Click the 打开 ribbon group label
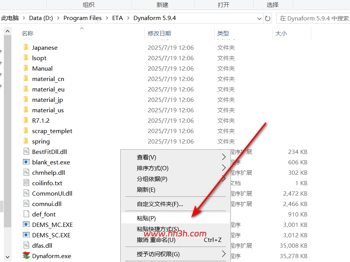 224,5
